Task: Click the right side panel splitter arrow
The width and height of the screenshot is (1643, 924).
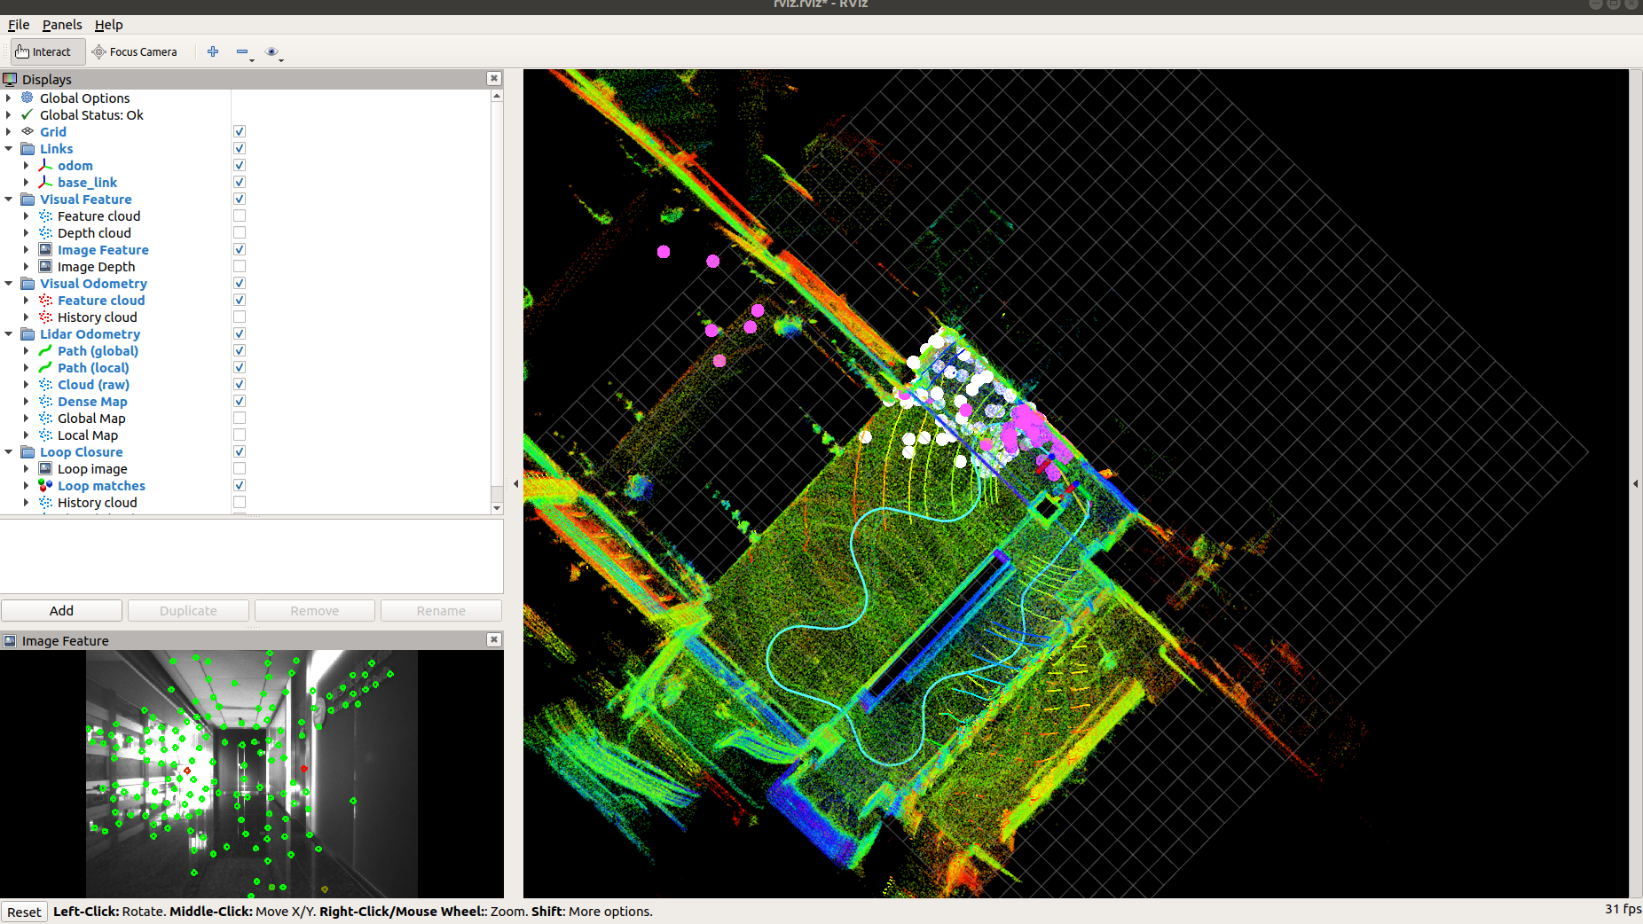Action: 1635,483
